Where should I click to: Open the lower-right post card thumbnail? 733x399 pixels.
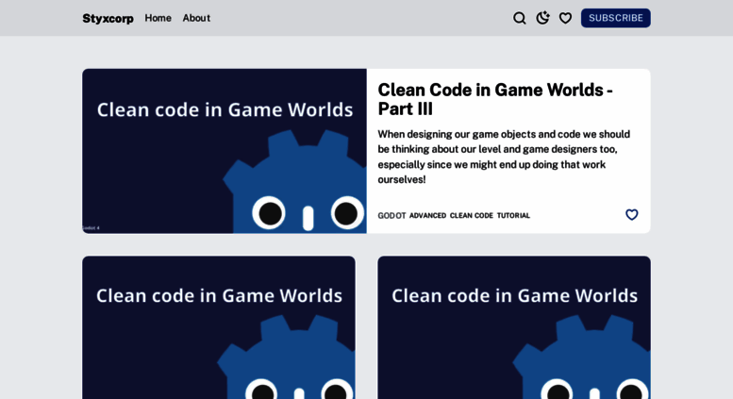(514, 327)
